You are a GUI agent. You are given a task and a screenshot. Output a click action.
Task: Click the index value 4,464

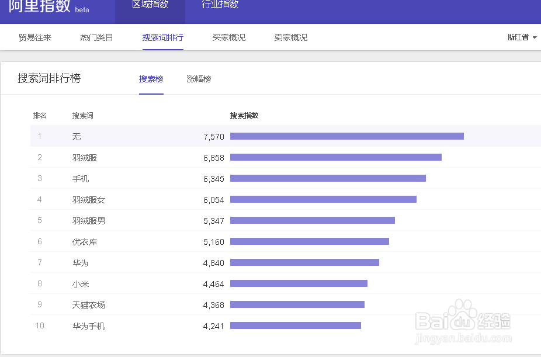coord(214,284)
